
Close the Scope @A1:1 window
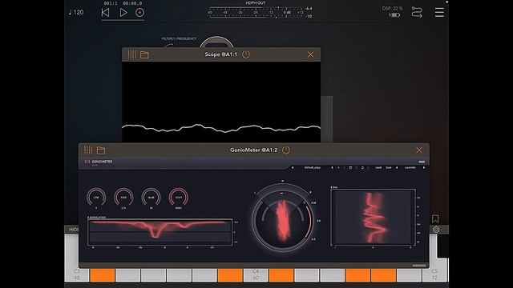click(x=310, y=54)
